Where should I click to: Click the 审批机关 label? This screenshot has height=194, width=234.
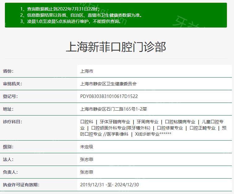(13, 84)
